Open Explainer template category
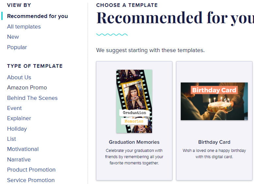 pyautogui.click(x=19, y=118)
